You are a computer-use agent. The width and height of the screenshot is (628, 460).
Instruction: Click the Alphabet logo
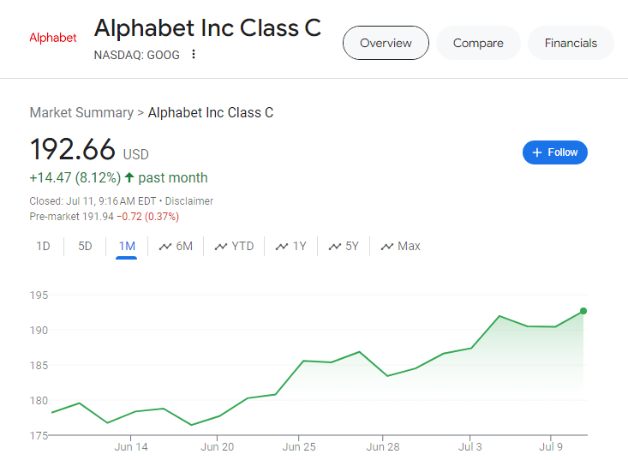pos(53,38)
